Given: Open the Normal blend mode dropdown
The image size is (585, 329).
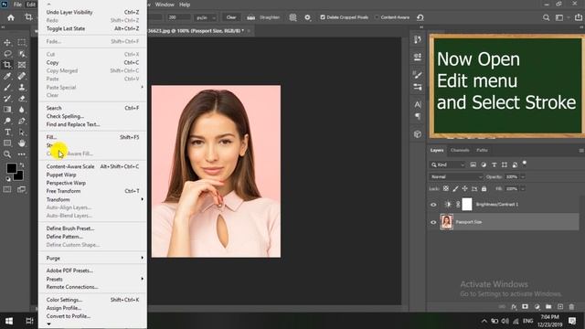Looking at the screenshot, I should pyautogui.click(x=456, y=176).
